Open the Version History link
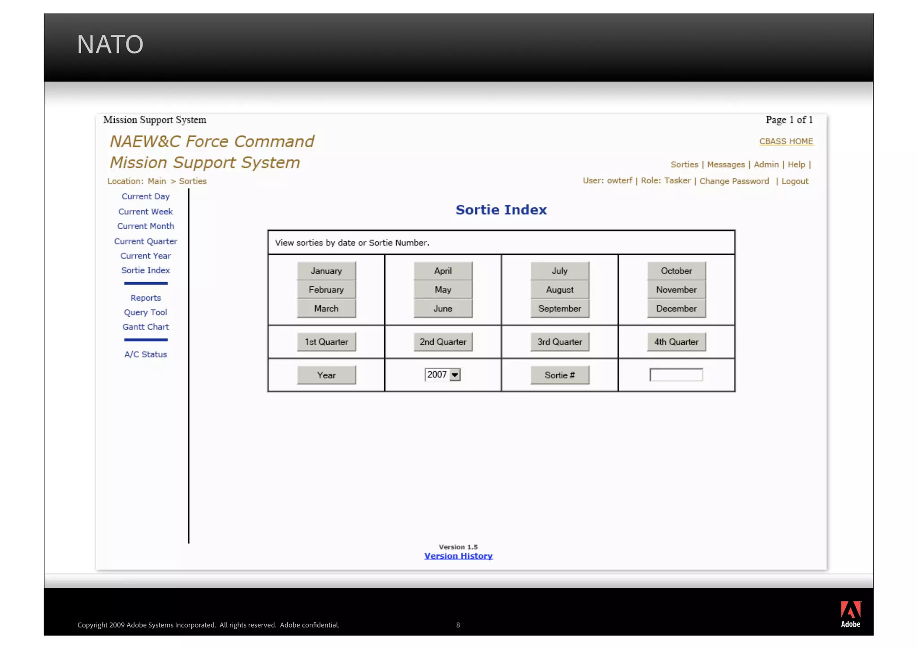The image size is (918, 649). coord(458,556)
